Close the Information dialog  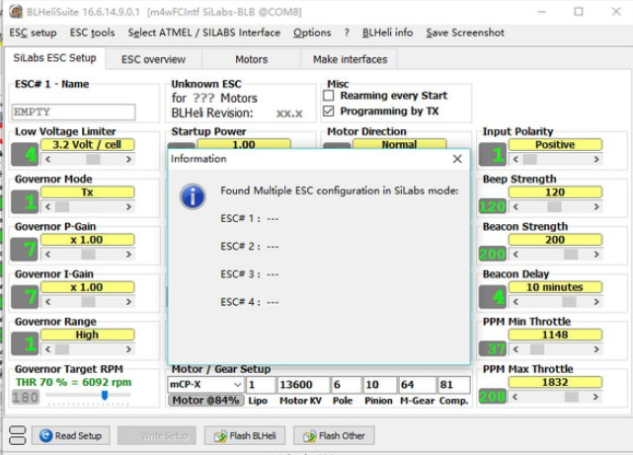(x=456, y=158)
